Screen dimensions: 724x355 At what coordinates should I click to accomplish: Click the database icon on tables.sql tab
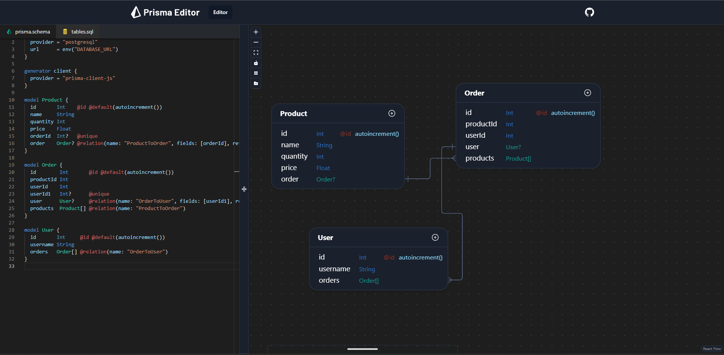pyautogui.click(x=65, y=32)
